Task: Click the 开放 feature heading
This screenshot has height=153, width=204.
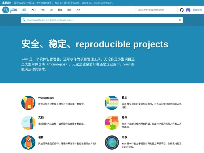Action: [x=124, y=137]
